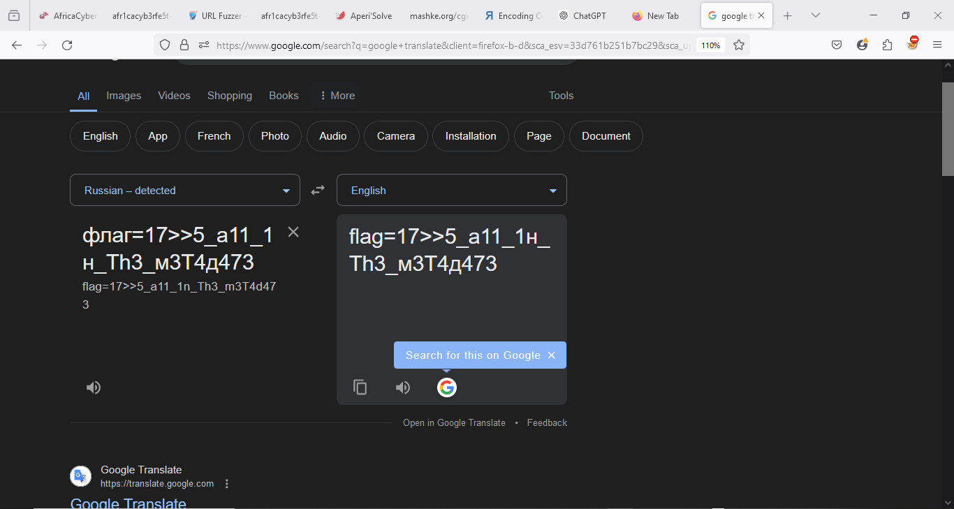Select the French suggestion chip
This screenshot has height=509, width=954.
pyautogui.click(x=214, y=136)
